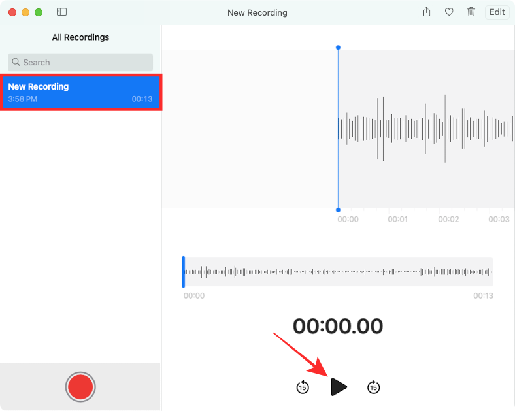The height and width of the screenshot is (411, 515).
Task: Click the search magnifier icon
Action: coord(16,62)
